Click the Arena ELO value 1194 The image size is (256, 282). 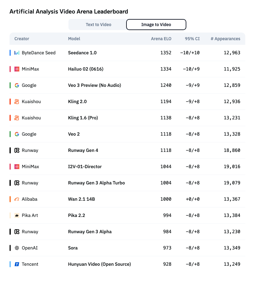click(166, 102)
